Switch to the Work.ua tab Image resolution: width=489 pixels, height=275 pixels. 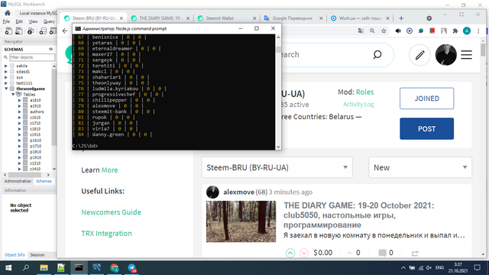coord(360,18)
